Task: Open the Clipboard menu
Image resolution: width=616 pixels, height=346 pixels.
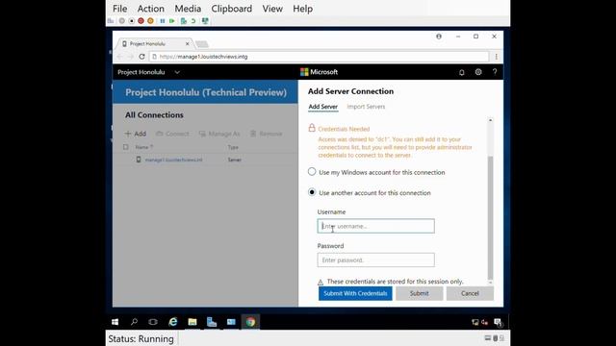Action: 232,9
